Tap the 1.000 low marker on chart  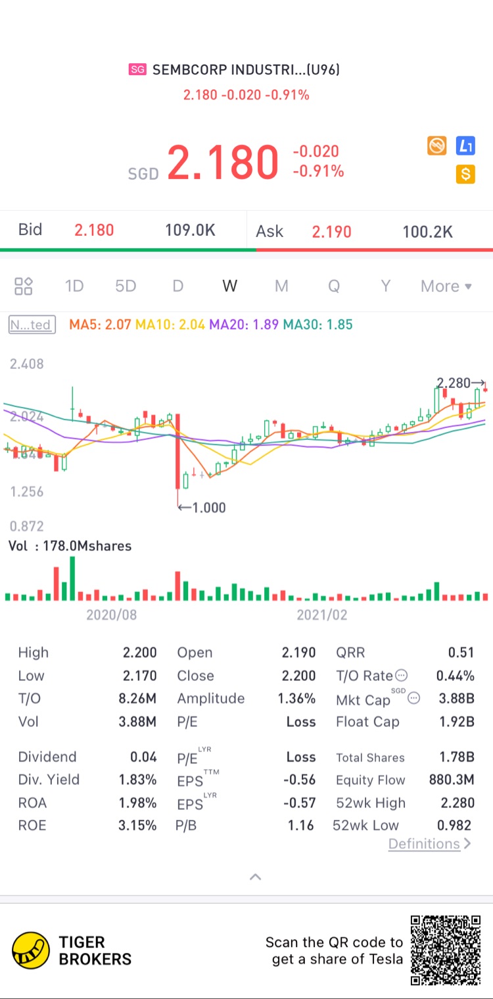202,508
